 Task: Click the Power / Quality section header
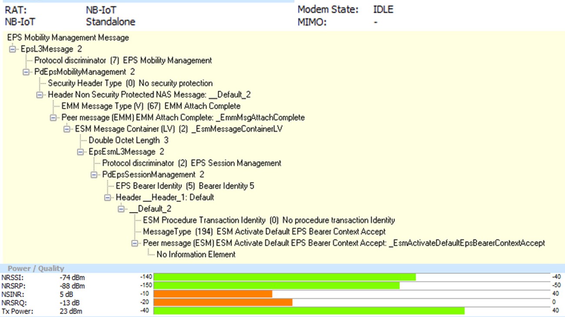[36, 268]
